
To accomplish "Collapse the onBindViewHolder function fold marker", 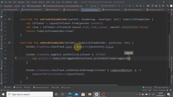I will click(x=13, y=43).
